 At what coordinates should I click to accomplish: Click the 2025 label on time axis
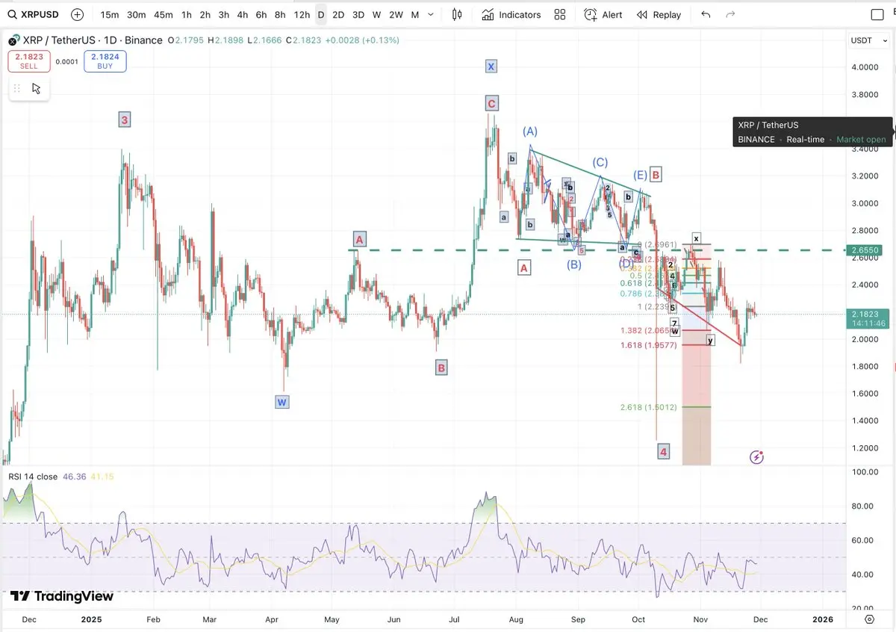(x=91, y=619)
